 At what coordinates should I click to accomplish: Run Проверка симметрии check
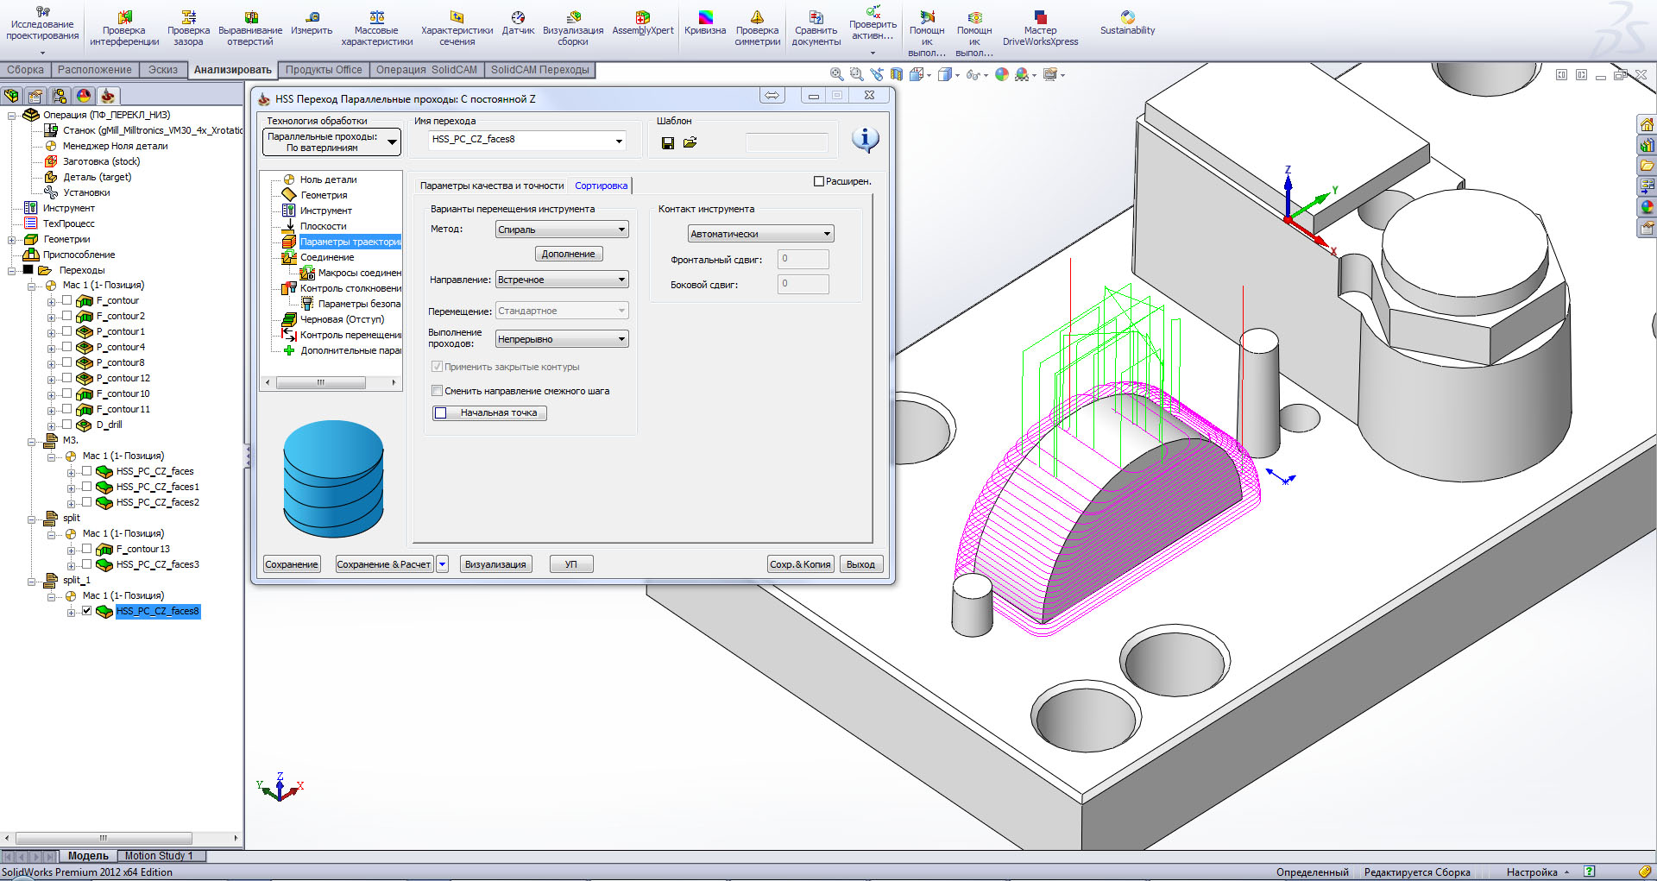coord(757,28)
